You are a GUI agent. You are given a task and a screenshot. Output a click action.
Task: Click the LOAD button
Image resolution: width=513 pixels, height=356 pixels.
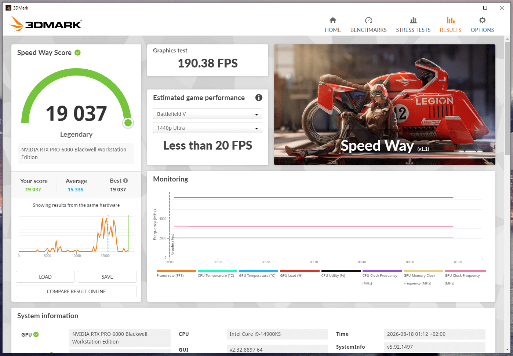click(45, 277)
